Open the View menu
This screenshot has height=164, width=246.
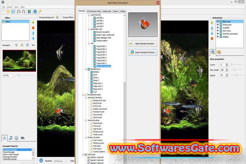coord(16,7)
